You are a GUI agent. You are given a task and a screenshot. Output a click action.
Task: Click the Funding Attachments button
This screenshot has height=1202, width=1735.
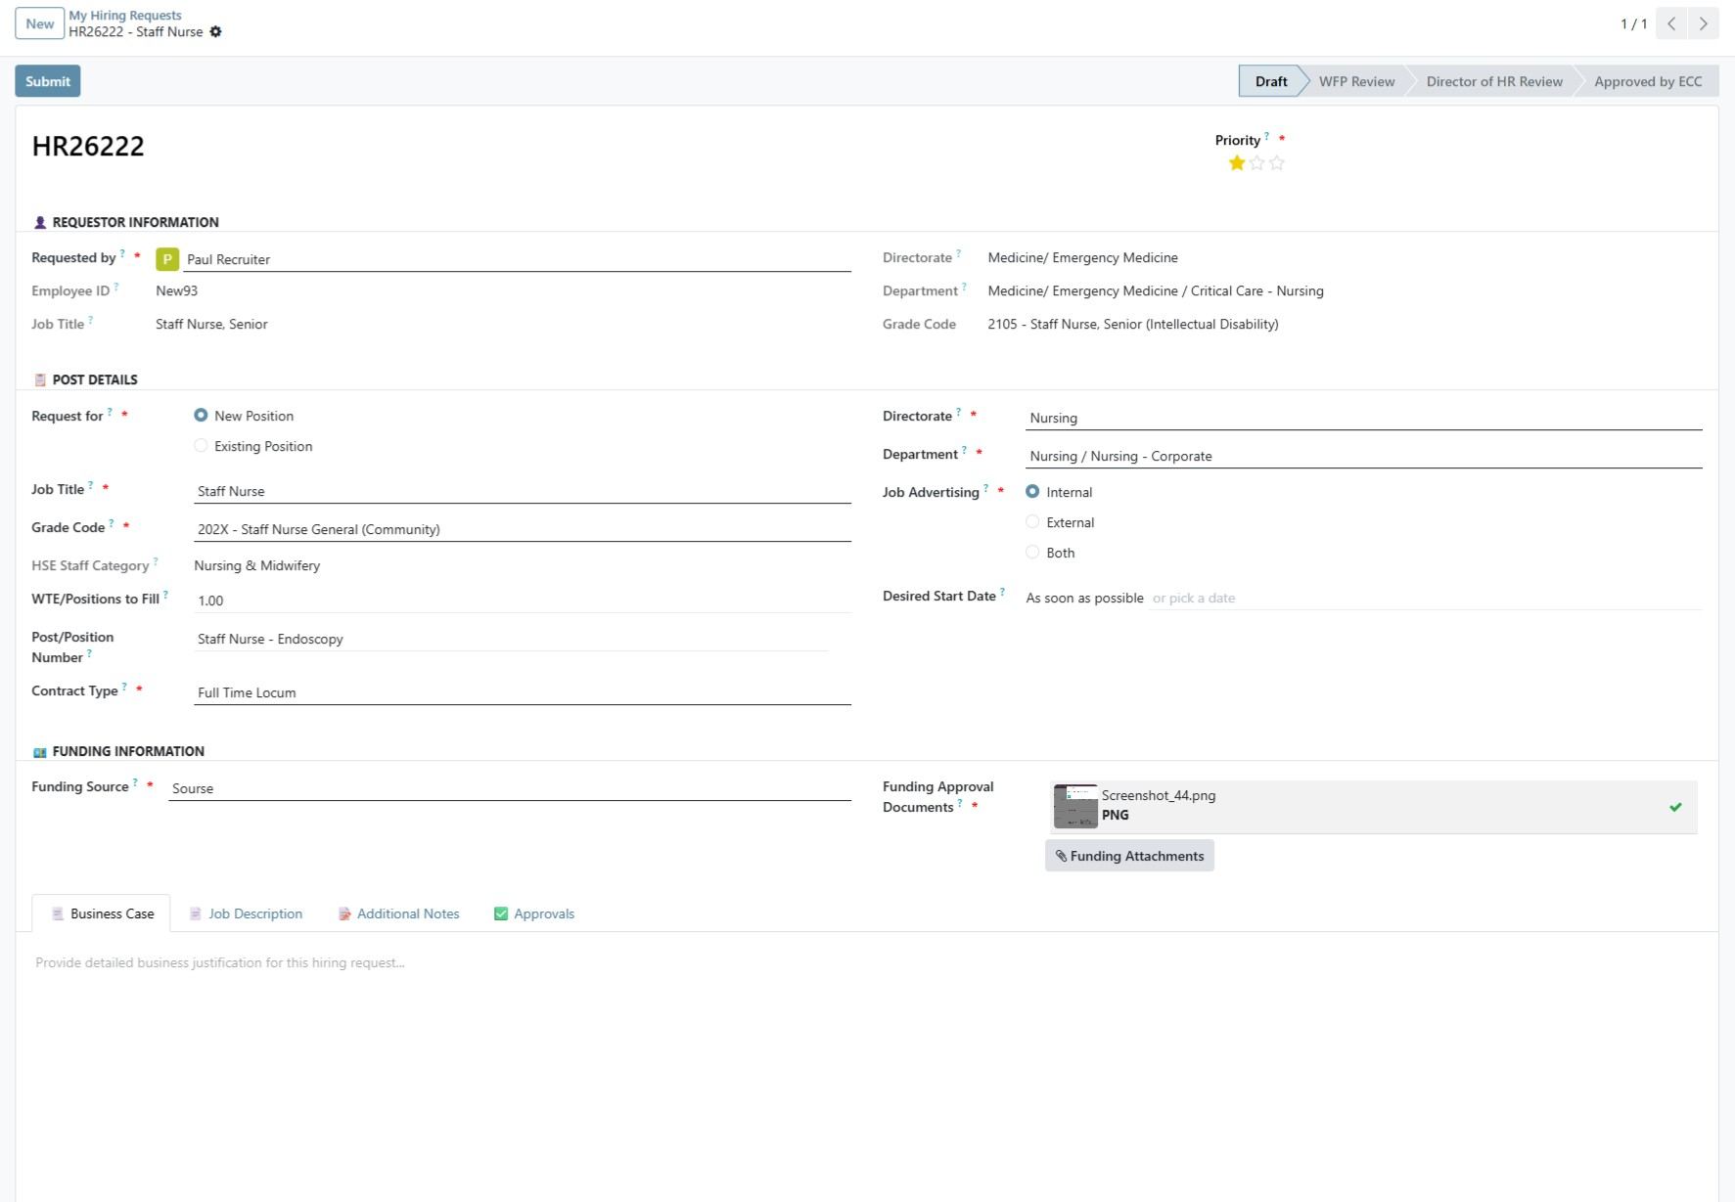[1129, 856]
